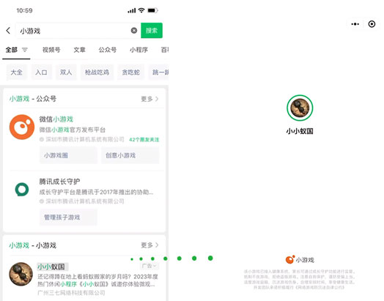Screen dimensions: 384x301
Task: Tap the 广州三七网络科技有限公司 publisher text
Action: (x=71, y=293)
